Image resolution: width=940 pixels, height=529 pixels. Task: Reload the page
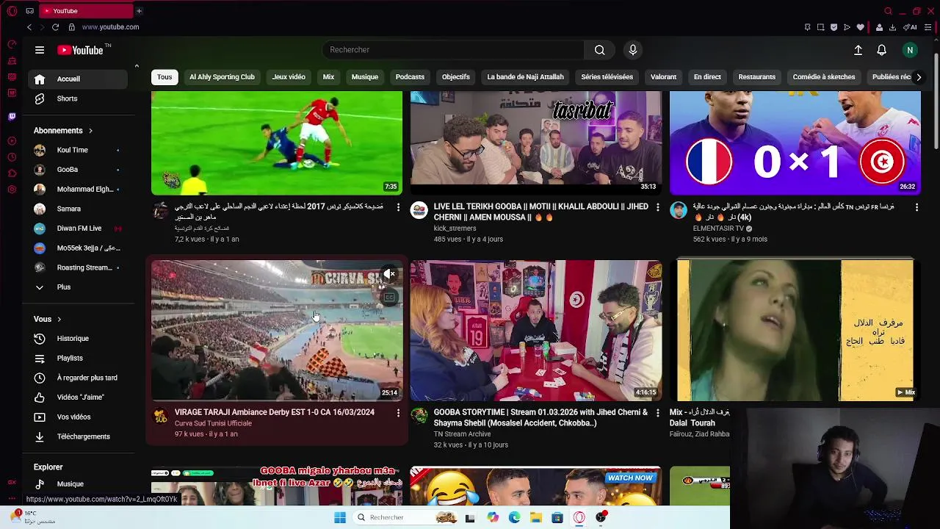(55, 27)
